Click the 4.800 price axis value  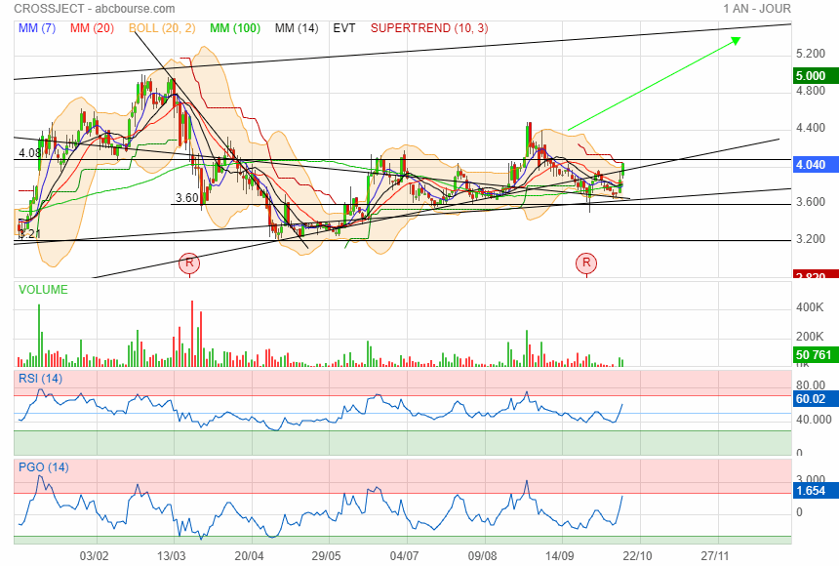click(811, 91)
